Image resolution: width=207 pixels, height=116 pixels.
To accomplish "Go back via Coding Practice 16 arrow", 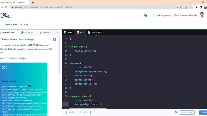I will [x=1, y=24].
